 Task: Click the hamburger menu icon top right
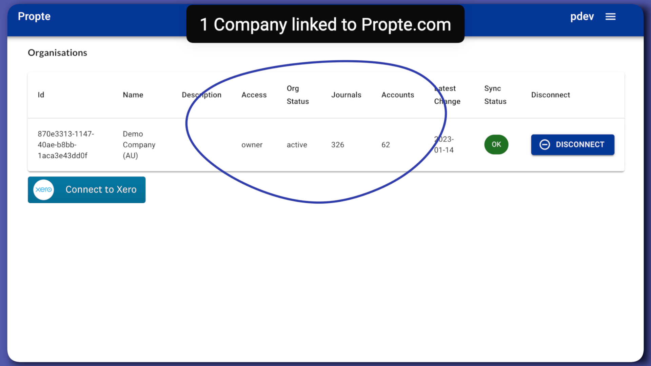click(610, 16)
